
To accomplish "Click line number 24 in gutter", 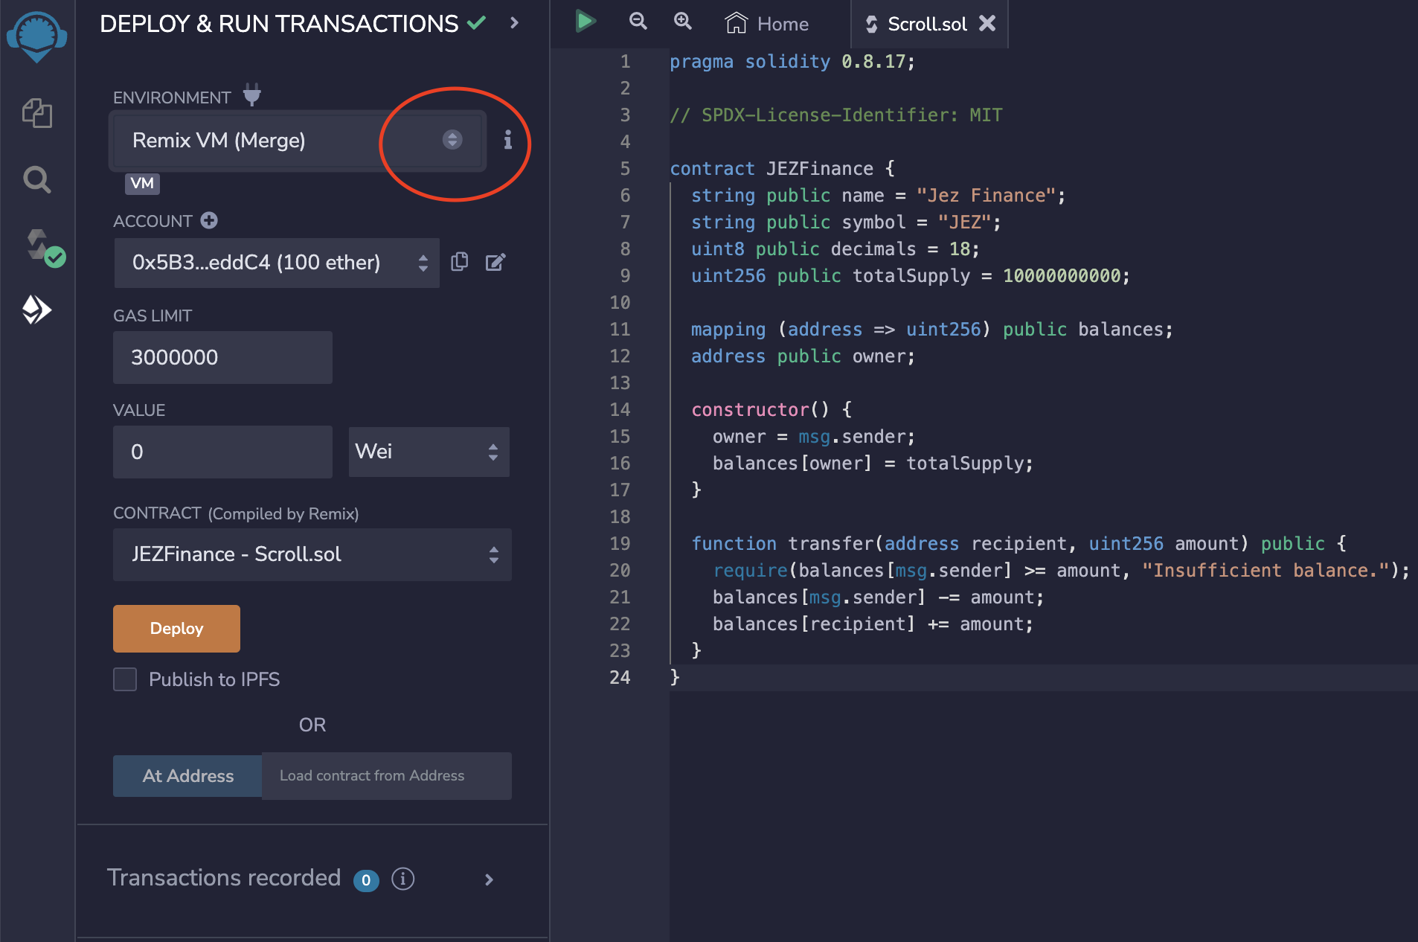I will coord(620,678).
